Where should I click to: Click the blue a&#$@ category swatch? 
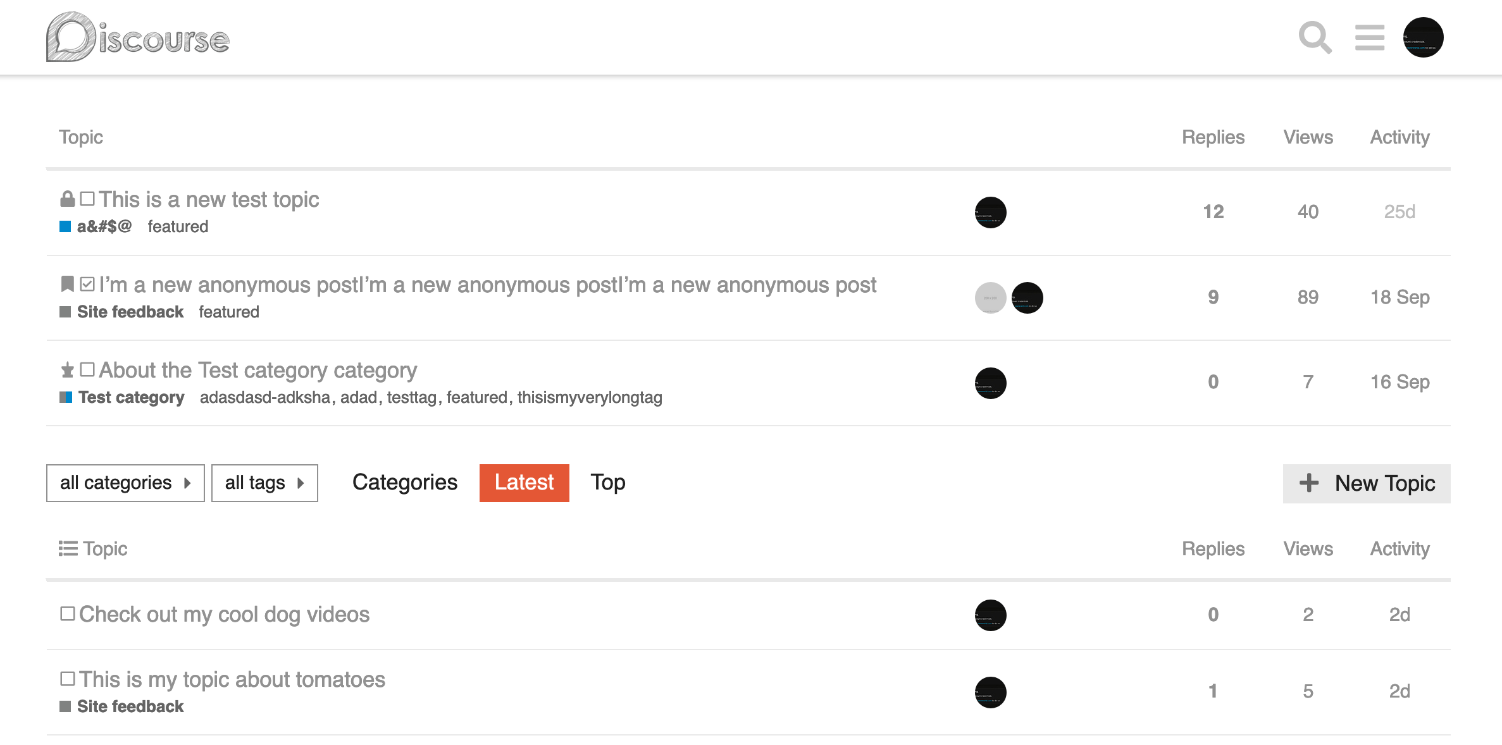coord(65,226)
